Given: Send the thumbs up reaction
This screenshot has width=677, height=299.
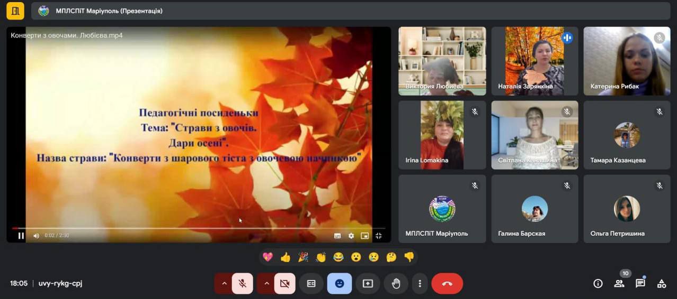Looking at the screenshot, I should click(286, 257).
